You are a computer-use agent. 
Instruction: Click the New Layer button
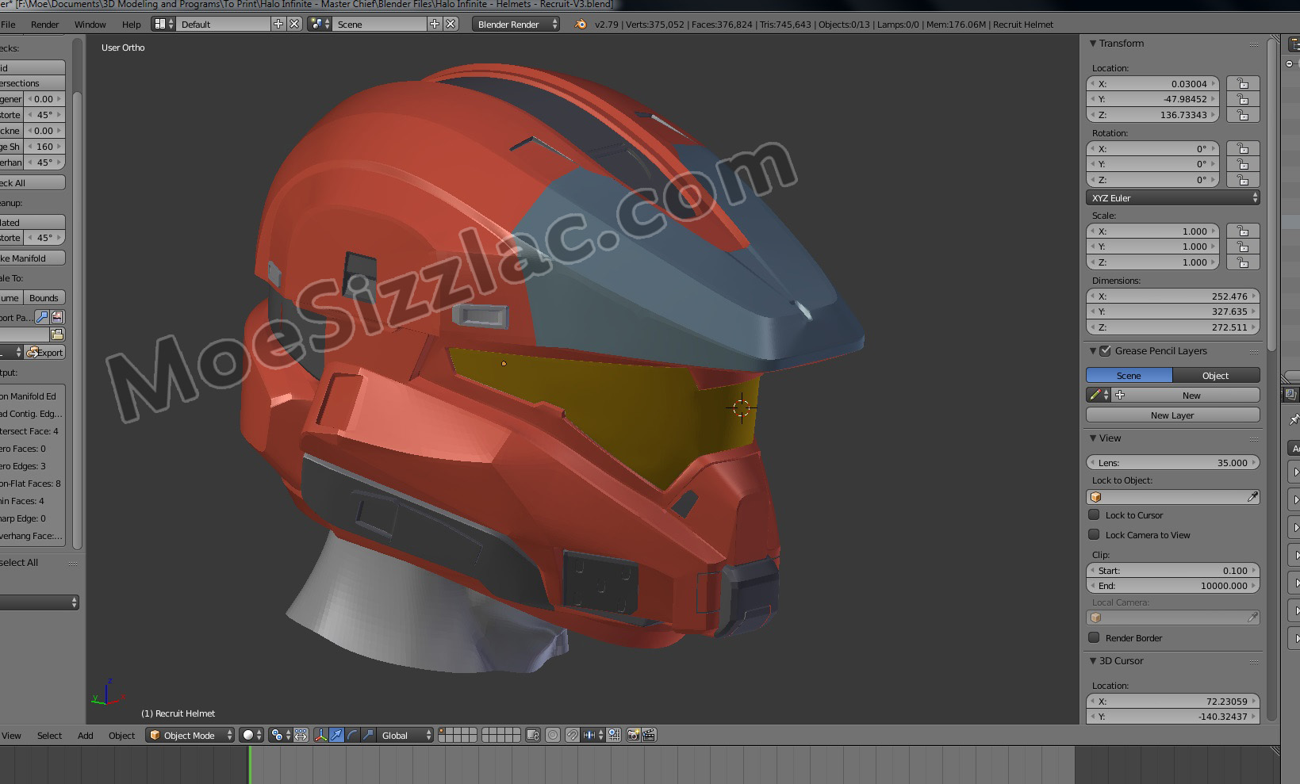pyautogui.click(x=1172, y=415)
